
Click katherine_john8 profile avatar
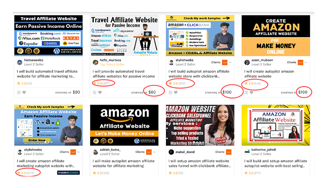click(247, 152)
